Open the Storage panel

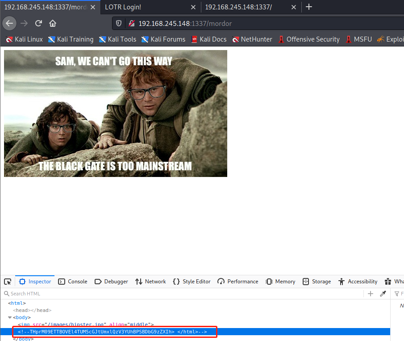coord(317,282)
